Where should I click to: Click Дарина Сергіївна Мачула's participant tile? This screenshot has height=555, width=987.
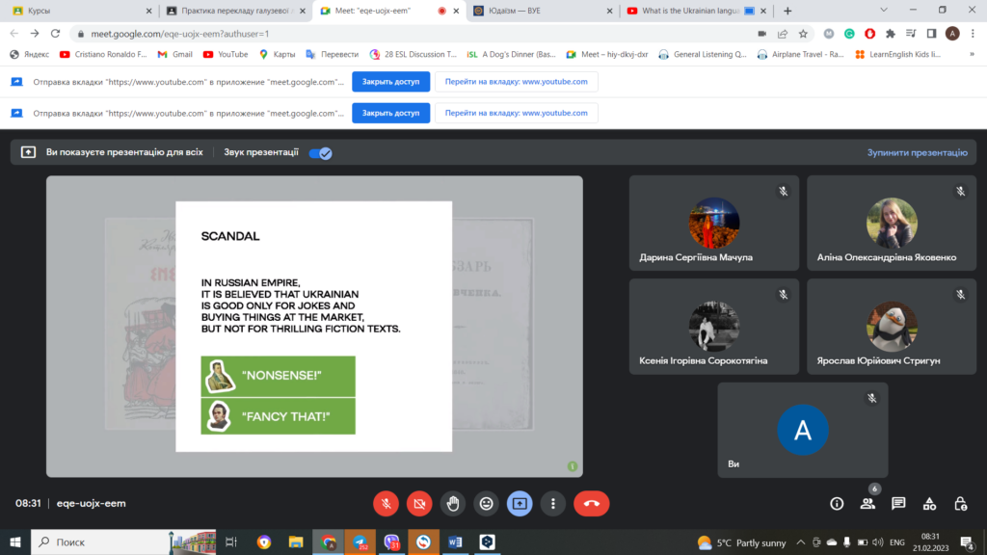tap(713, 223)
